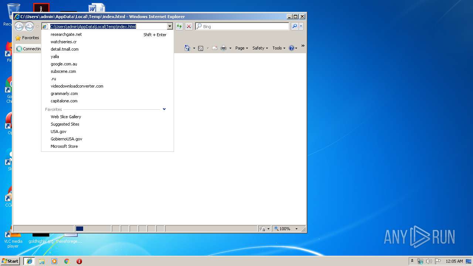Select .ru suggestion
This screenshot has height=266, width=473.
coord(54,79)
